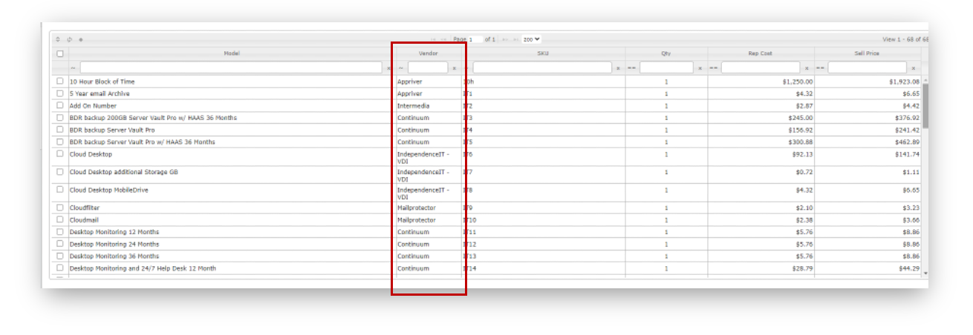Screen dimensions: 973x335
Task: Sort by the Sell Price column header
Action: coord(867,53)
